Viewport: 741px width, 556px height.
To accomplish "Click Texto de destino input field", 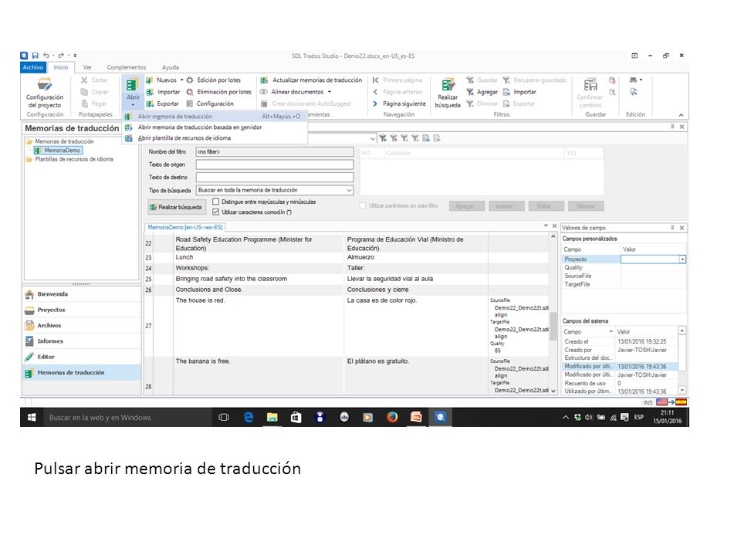I will pos(275,178).
